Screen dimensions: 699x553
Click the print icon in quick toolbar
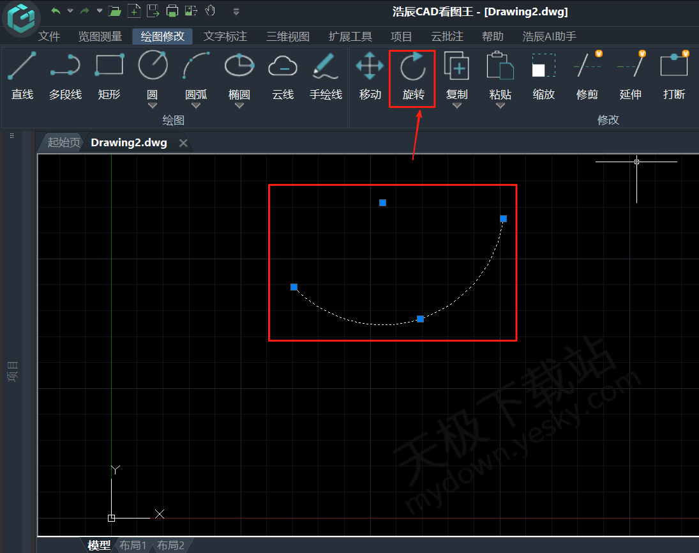pyautogui.click(x=172, y=11)
